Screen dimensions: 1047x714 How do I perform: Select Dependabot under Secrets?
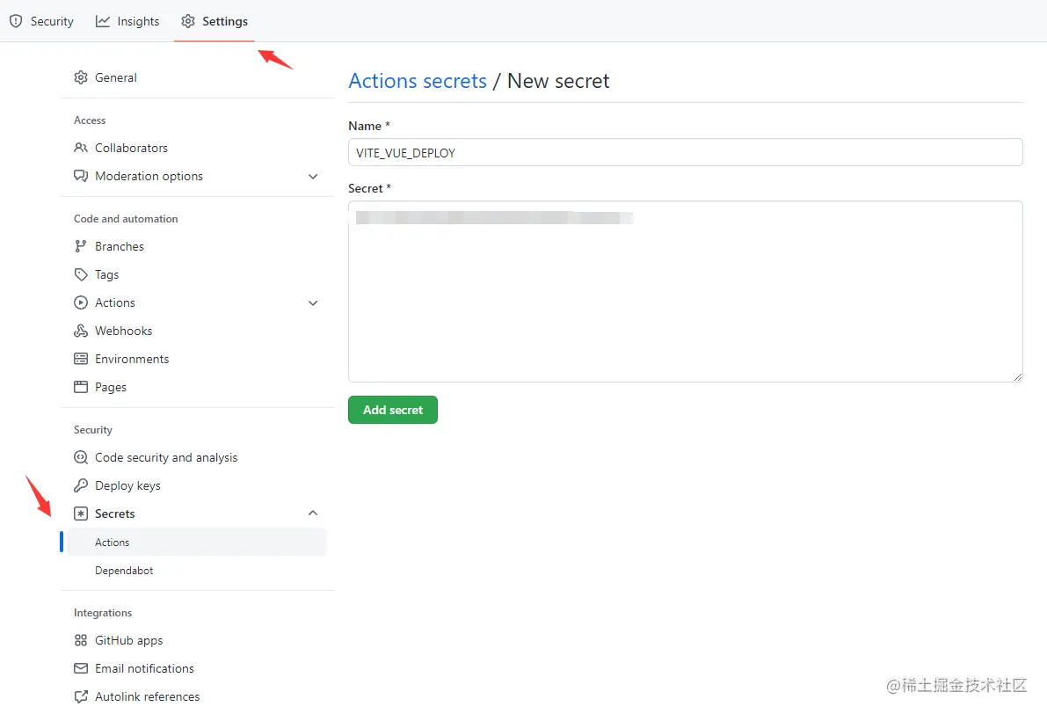(x=197, y=570)
